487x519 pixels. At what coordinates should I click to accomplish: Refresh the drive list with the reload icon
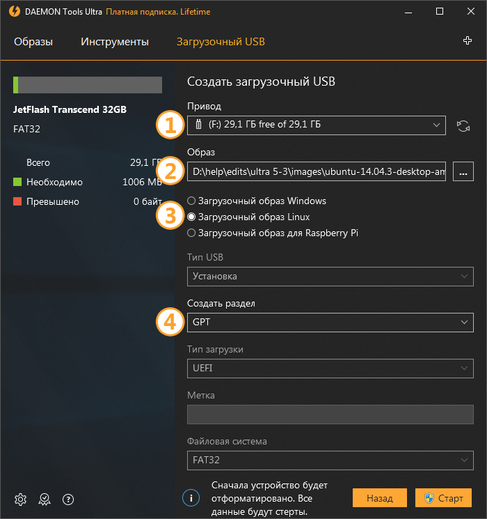pos(463,126)
